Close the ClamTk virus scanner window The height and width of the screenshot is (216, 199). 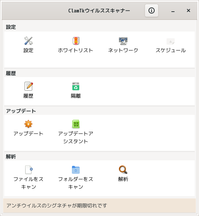tap(189, 11)
